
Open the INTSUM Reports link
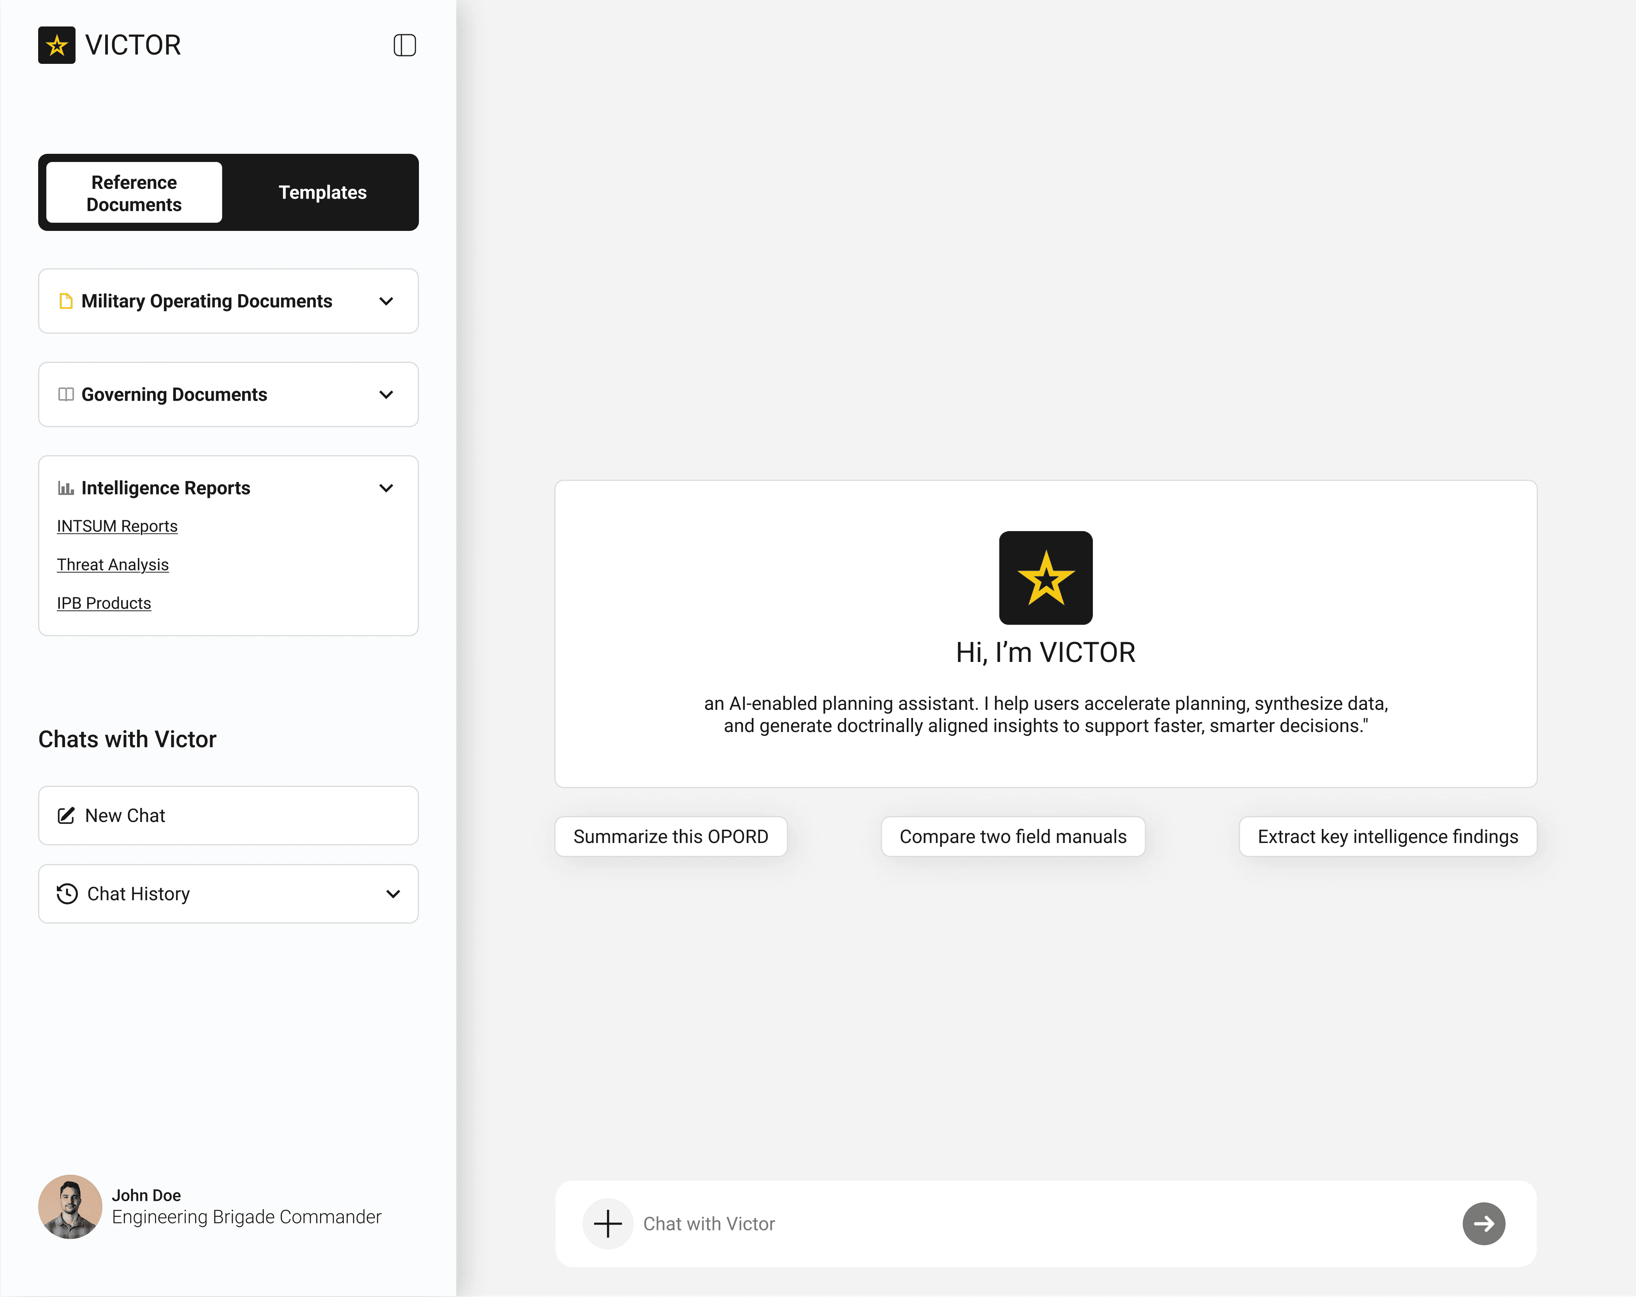click(117, 526)
